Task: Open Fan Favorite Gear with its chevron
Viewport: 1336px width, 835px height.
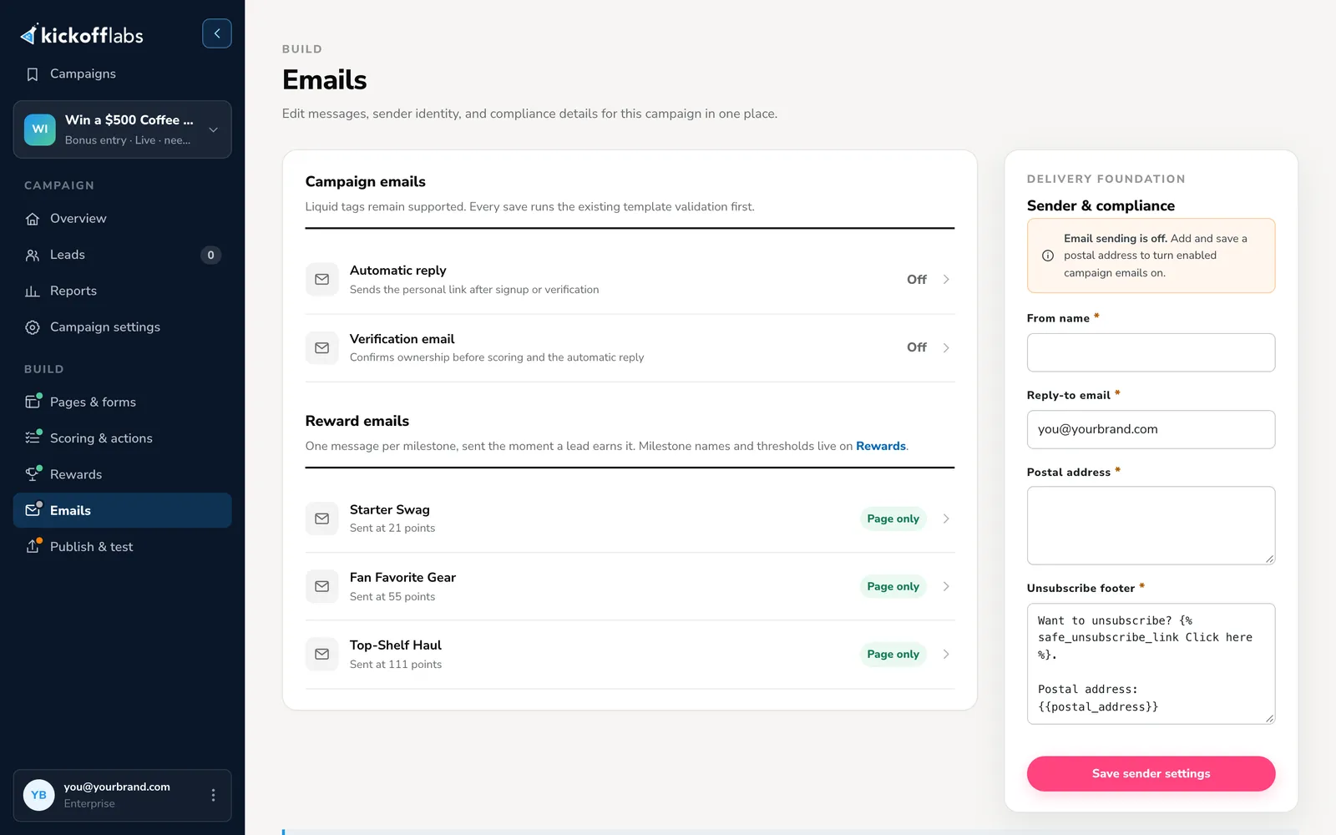Action: click(x=946, y=586)
